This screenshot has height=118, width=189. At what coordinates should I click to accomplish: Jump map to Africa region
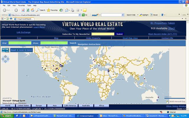(102, 106)
